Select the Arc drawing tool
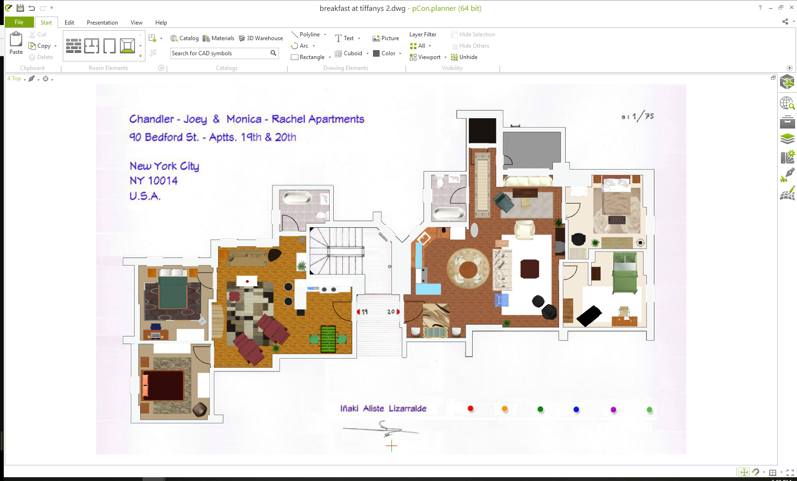 pos(300,46)
